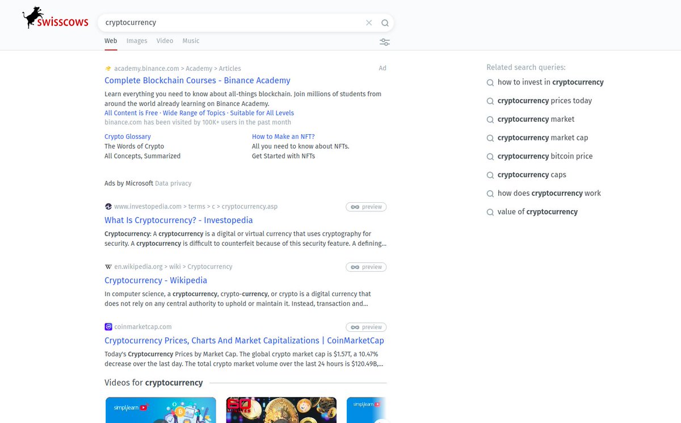The width and height of the screenshot is (681, 423).
Task: Clear the search box with the X icon
Action: [x=369, y=23]
